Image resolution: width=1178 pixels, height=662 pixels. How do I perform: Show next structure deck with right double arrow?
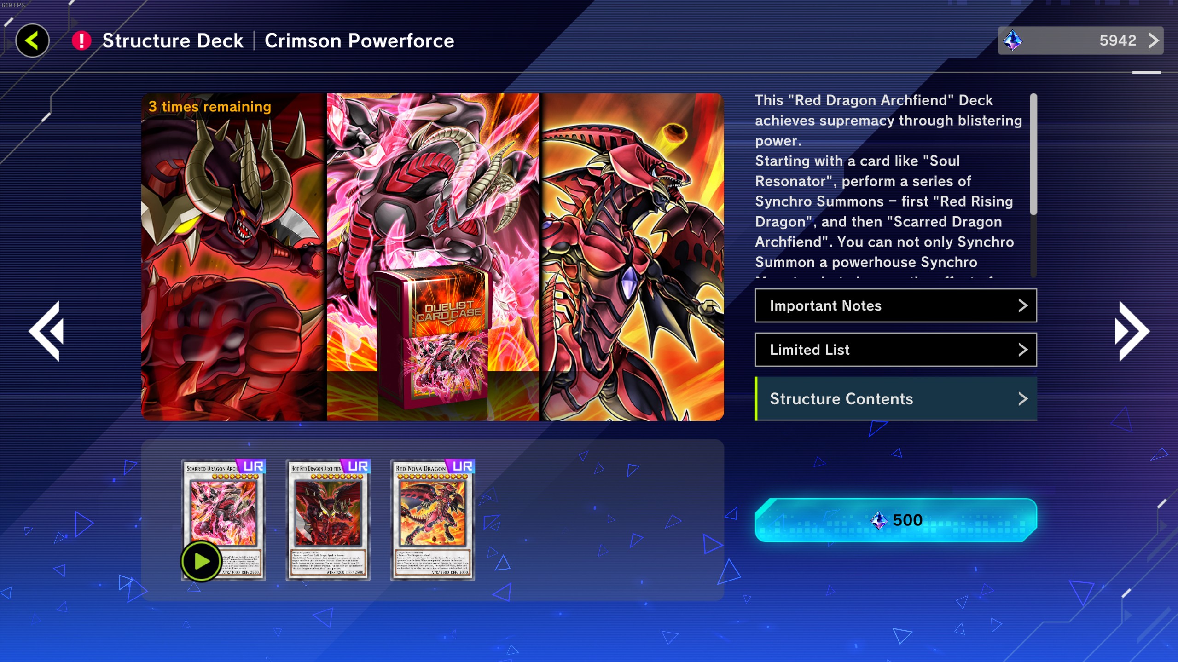click(1132, 331)
